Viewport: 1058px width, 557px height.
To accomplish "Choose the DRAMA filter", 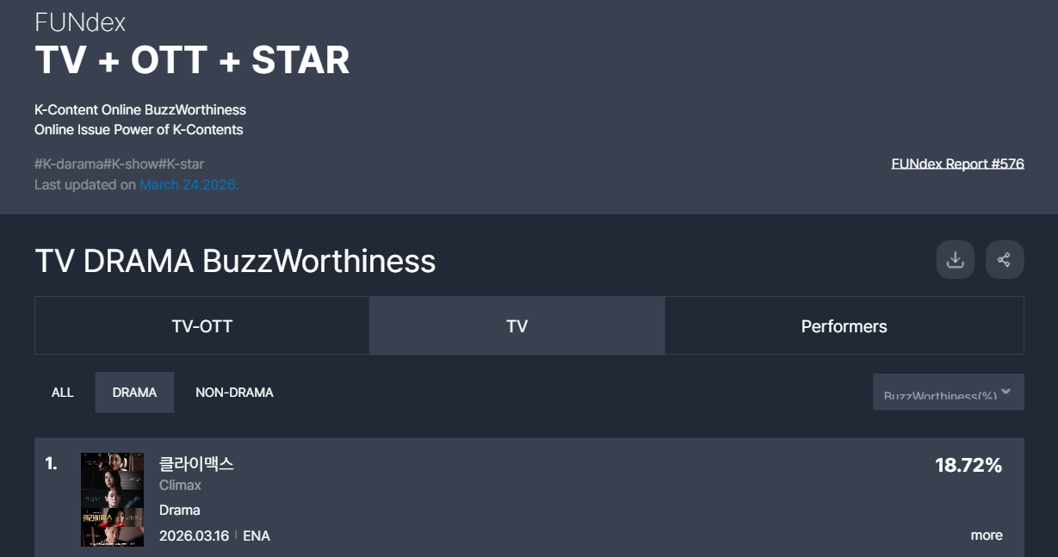I will point(134,393).
